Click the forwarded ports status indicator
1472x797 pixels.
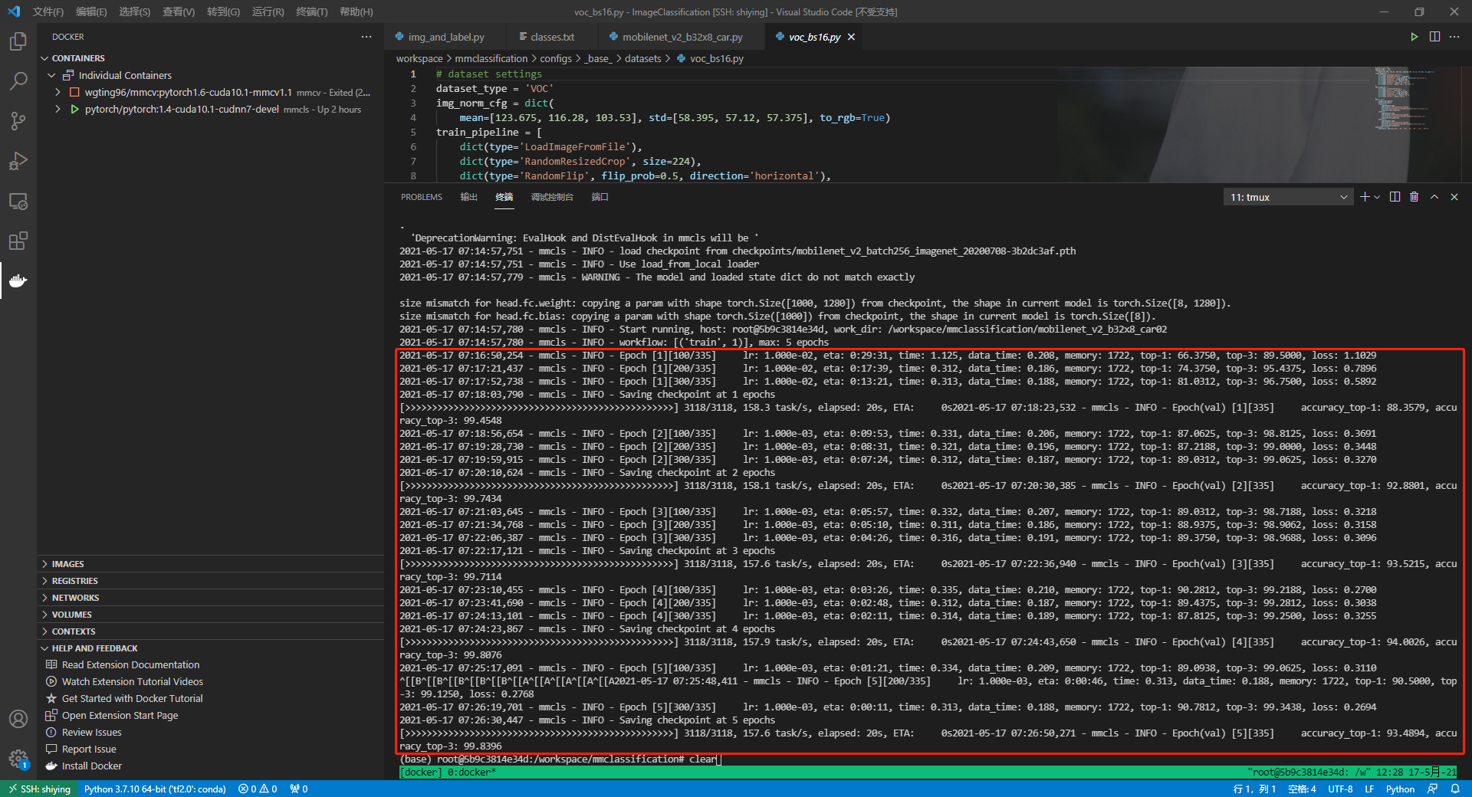(x=299, y=789)
